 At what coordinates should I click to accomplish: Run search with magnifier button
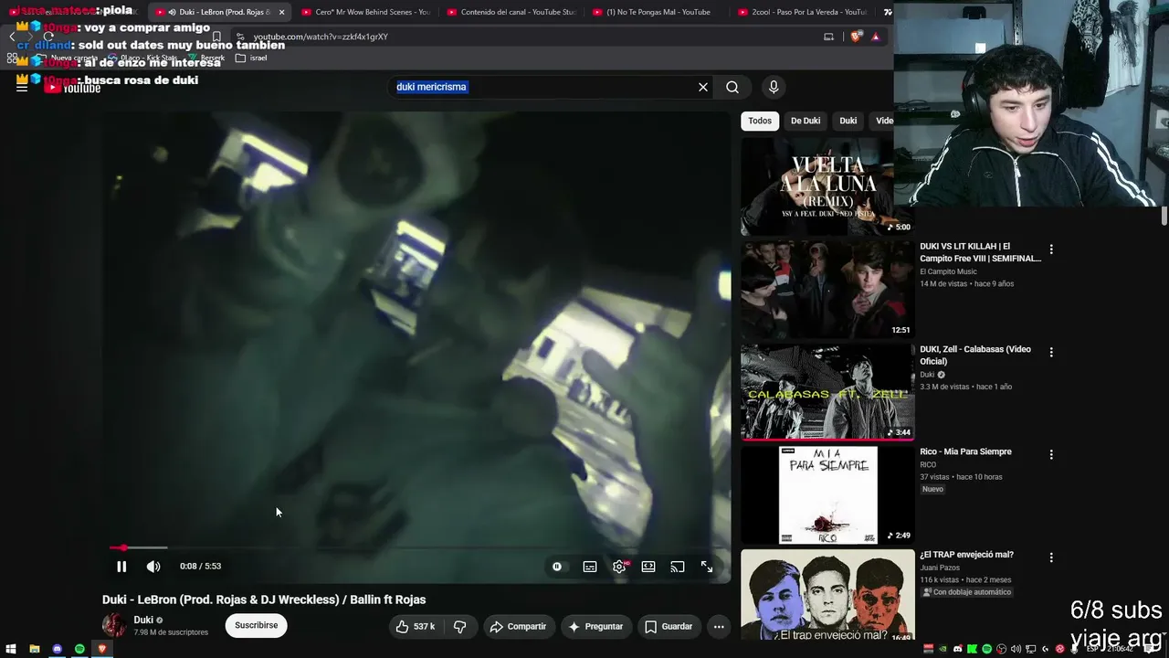coord(732,87)
